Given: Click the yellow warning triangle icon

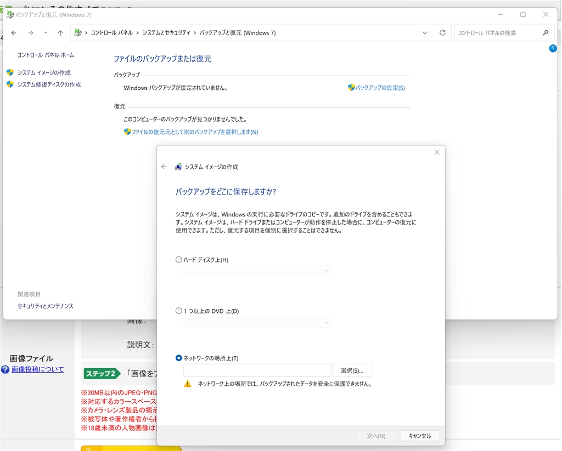Looking at the screenshot, I should click(188, 384).
